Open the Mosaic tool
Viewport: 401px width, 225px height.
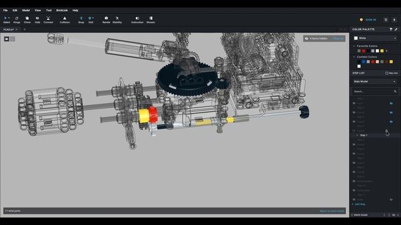point(150,19)
